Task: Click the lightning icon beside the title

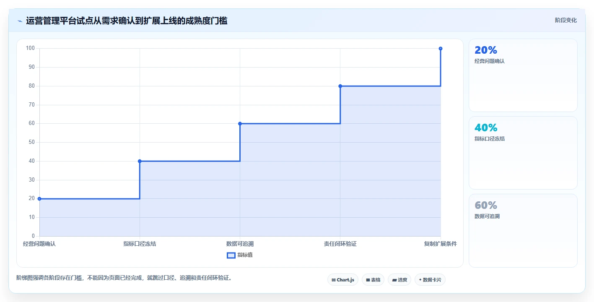Action: pyautogui.click(x=20, y=21)
